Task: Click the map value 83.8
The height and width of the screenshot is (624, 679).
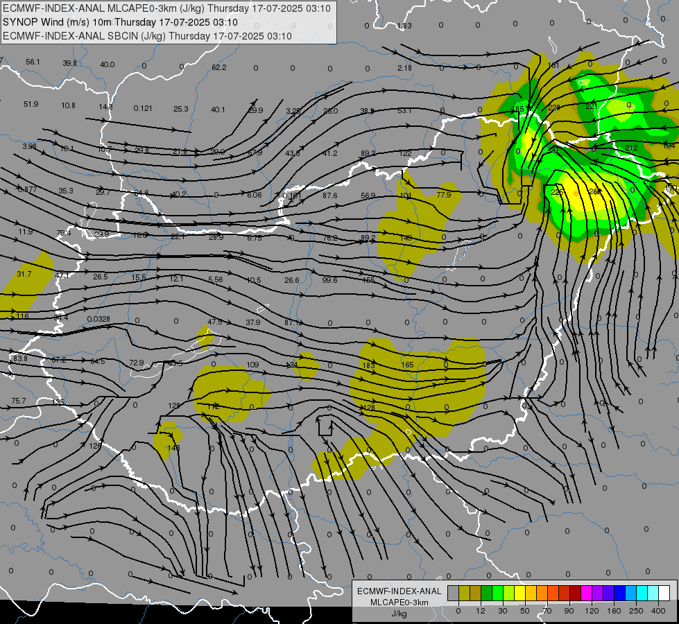Action: coord(20,358)
